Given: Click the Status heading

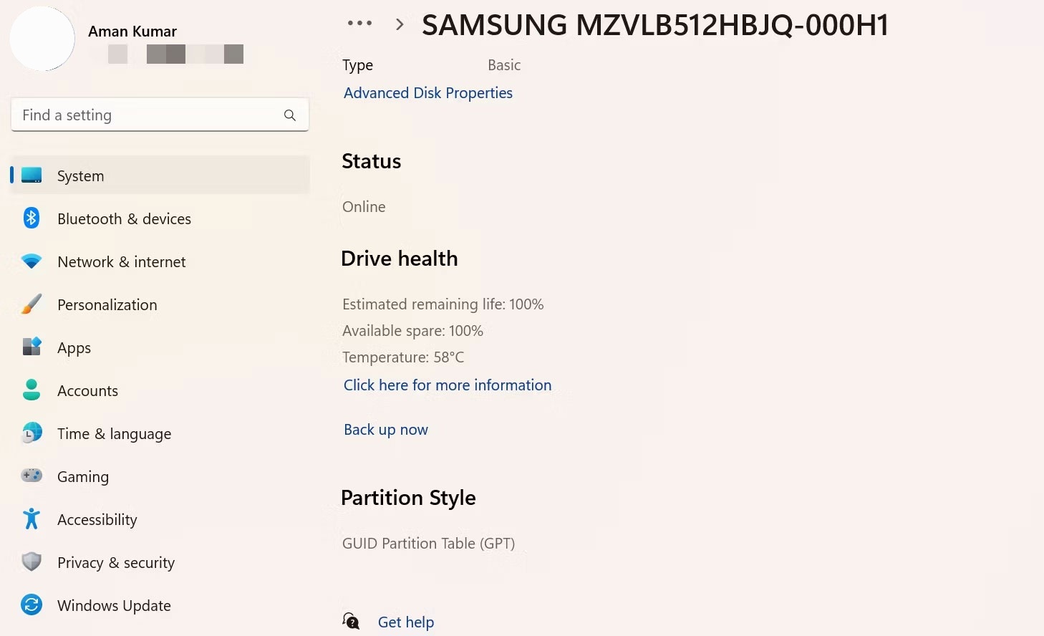Looking at the screenshot, I should (x=372, y=161).
